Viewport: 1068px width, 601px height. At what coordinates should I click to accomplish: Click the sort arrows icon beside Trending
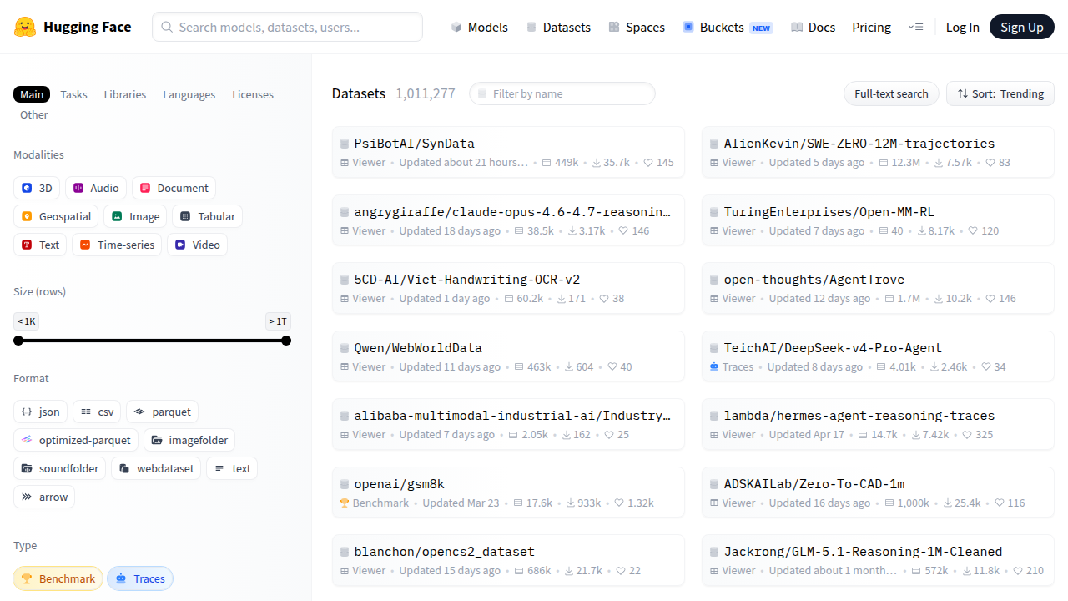(963, 93)
